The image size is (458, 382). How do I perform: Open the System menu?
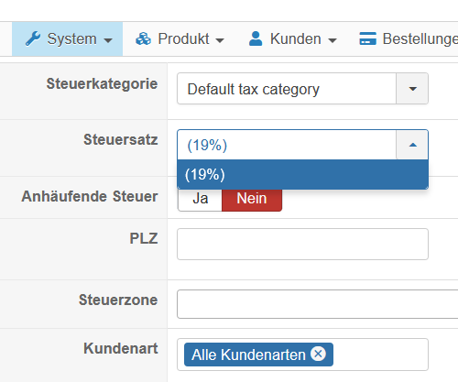pos(68,38)
